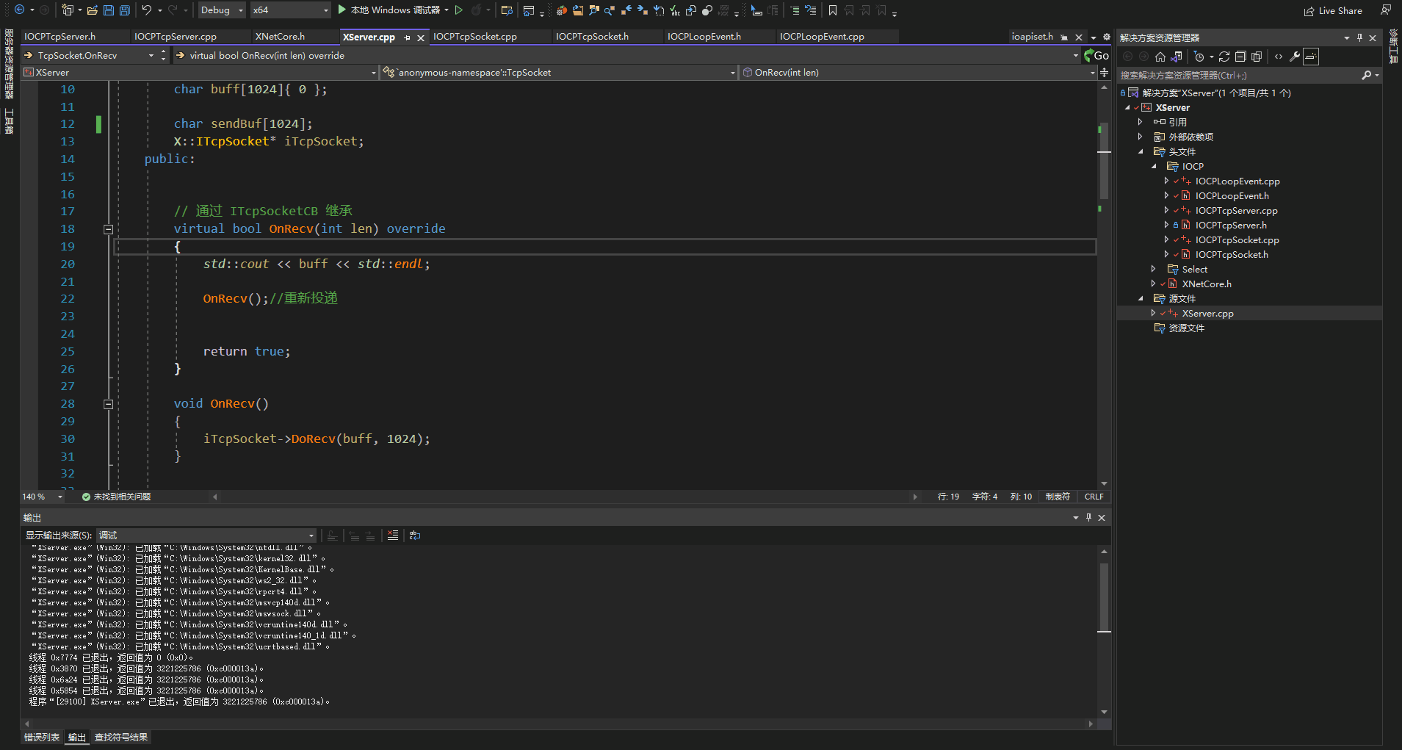Viewport: 1402px width, 750px height.
Task: Switch to the 错误列表 bottom tab
Action: [x=42, y=738]
